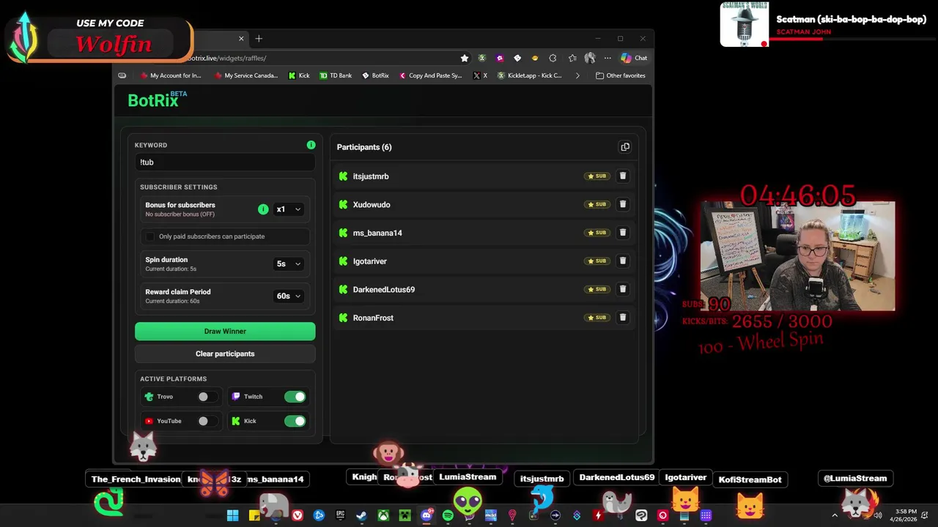Viewport: 938px width, 527px height.
Task: Select participant itsjustmrb name
Action: tap(371, 176)
